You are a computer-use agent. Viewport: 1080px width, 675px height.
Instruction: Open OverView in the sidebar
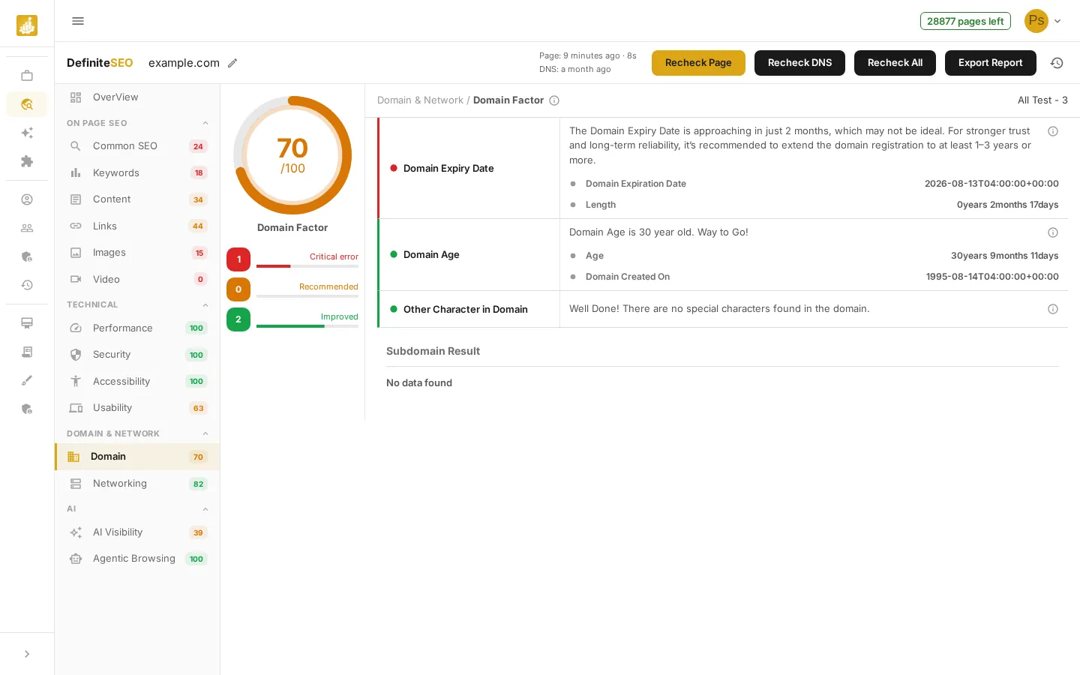(137, 97)
